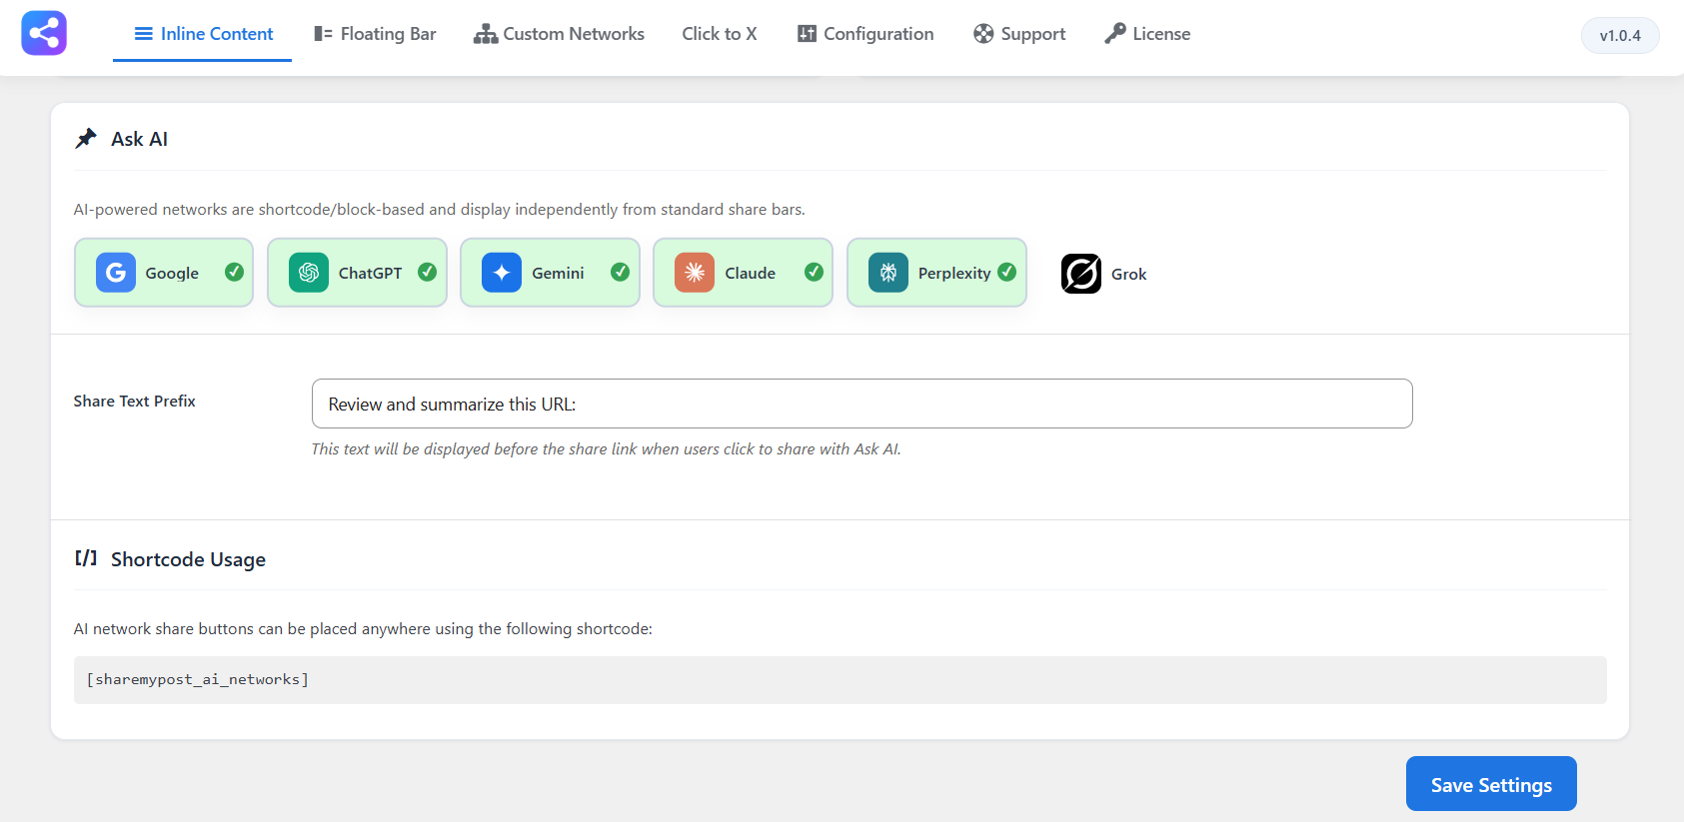This screenshot has height=822, width=1684.
Task: Switch to the Floating Bar tab
Action: (x=375, y=34)
